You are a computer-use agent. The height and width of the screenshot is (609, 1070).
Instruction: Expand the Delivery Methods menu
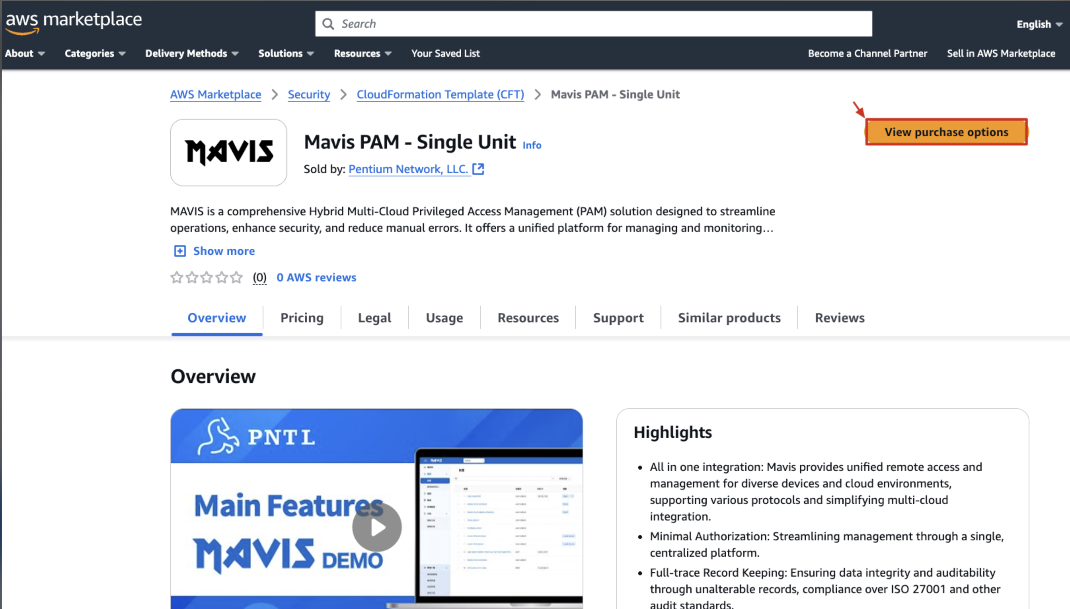tap(192, 54)
